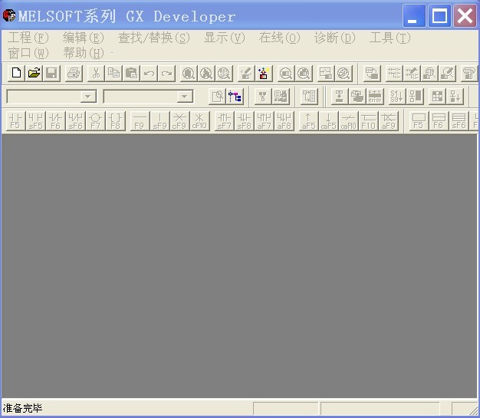480x418 pixels.
Task: Click the colorful star icon in the toolbar
Action: (264, 74)
